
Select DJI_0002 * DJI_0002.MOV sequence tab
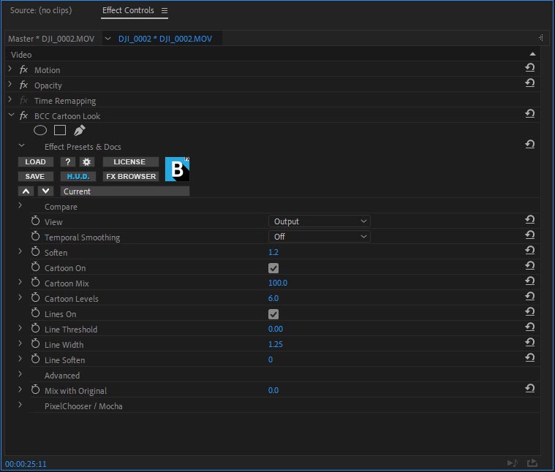coord(165,39)
